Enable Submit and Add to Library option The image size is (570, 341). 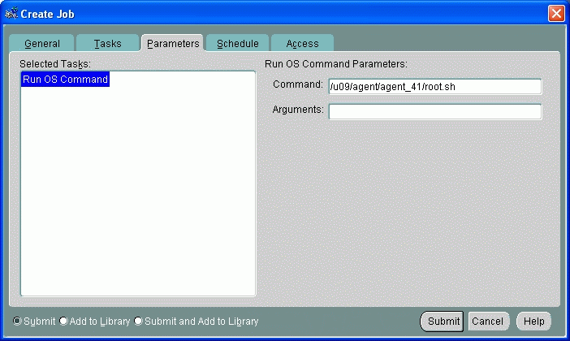[138, 321]
